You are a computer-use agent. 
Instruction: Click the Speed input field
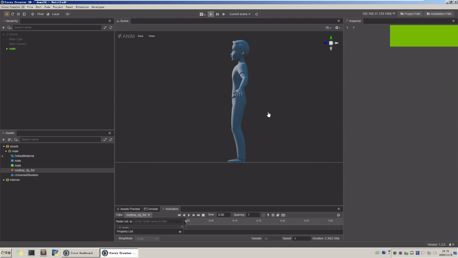[302, 238]
